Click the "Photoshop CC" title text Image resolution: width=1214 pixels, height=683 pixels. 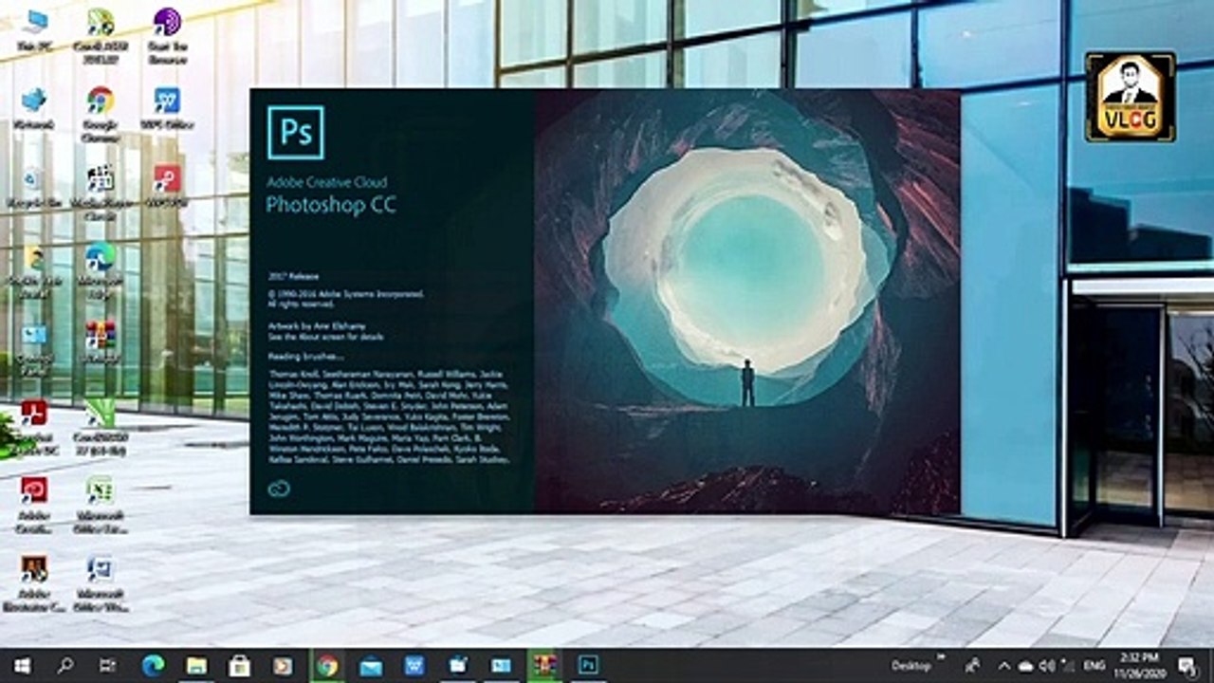[330, 205]
